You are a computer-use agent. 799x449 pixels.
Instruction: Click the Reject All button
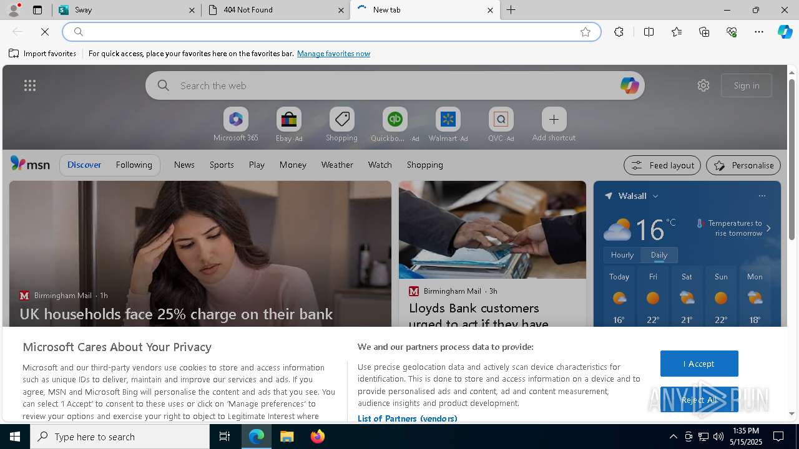pyautogui.click(x=699, y=400)
